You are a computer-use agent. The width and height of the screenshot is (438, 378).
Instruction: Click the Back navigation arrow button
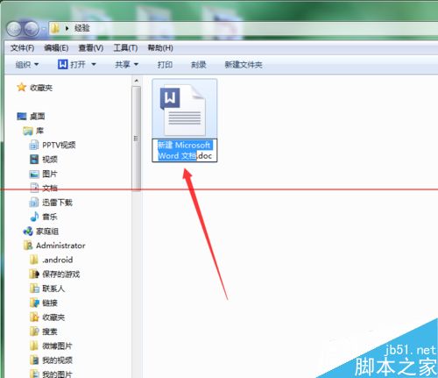pos(14,29)
